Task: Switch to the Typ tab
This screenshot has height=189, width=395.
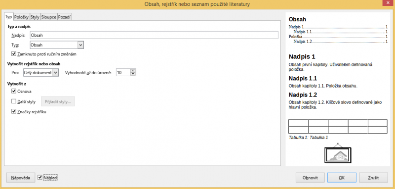Action: [9, 17]
